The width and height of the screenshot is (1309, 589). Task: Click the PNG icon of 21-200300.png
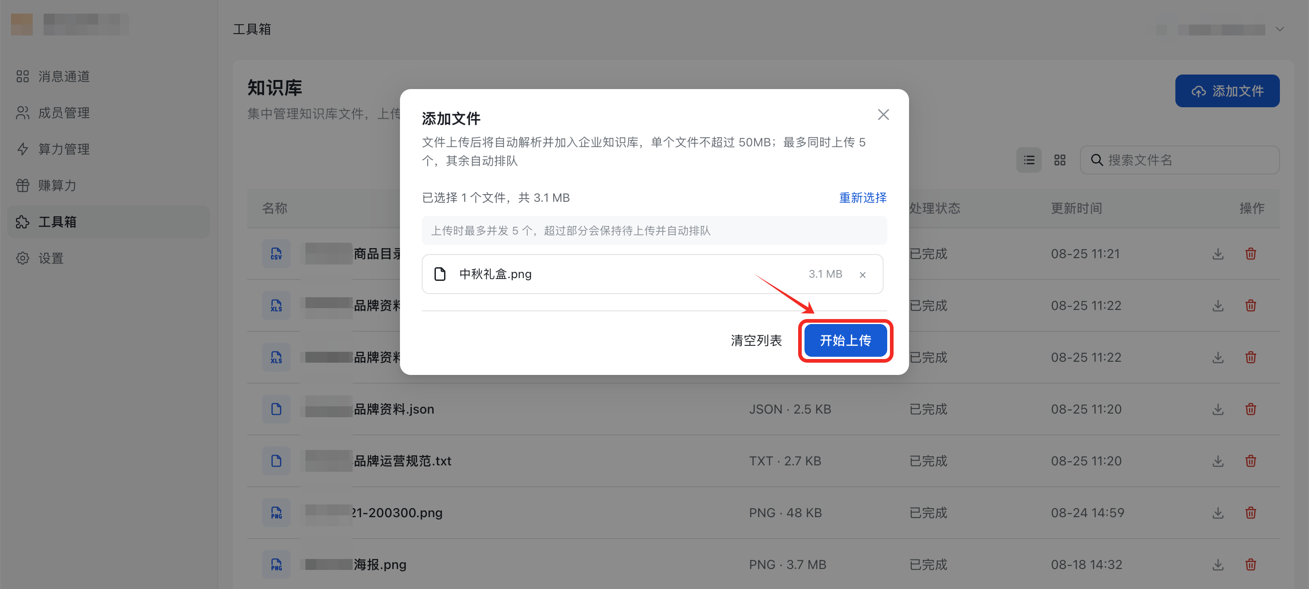(276, 513)
